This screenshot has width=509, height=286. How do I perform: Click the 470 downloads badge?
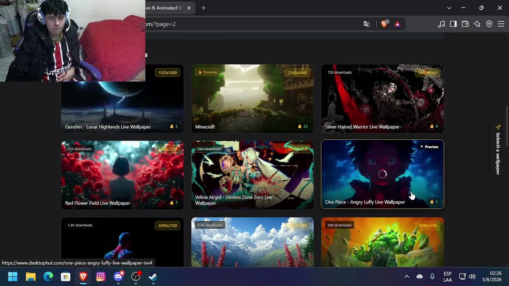click(x=80, y=149)
